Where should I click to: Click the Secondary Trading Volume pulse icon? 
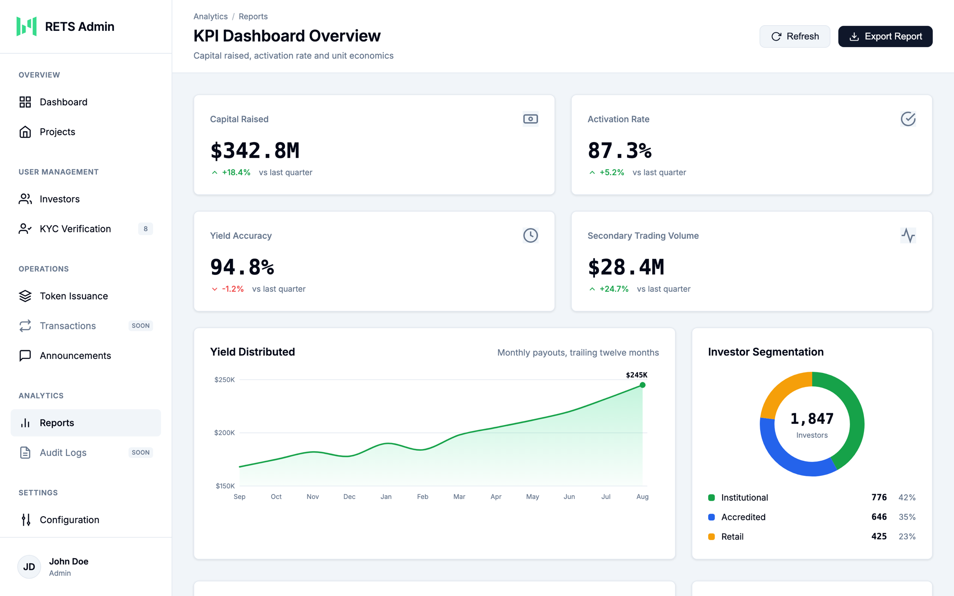[908, 235]
